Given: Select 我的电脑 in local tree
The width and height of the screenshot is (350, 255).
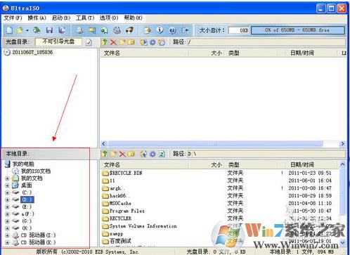Looking at the screenshot, I should (x=23, y=164).
